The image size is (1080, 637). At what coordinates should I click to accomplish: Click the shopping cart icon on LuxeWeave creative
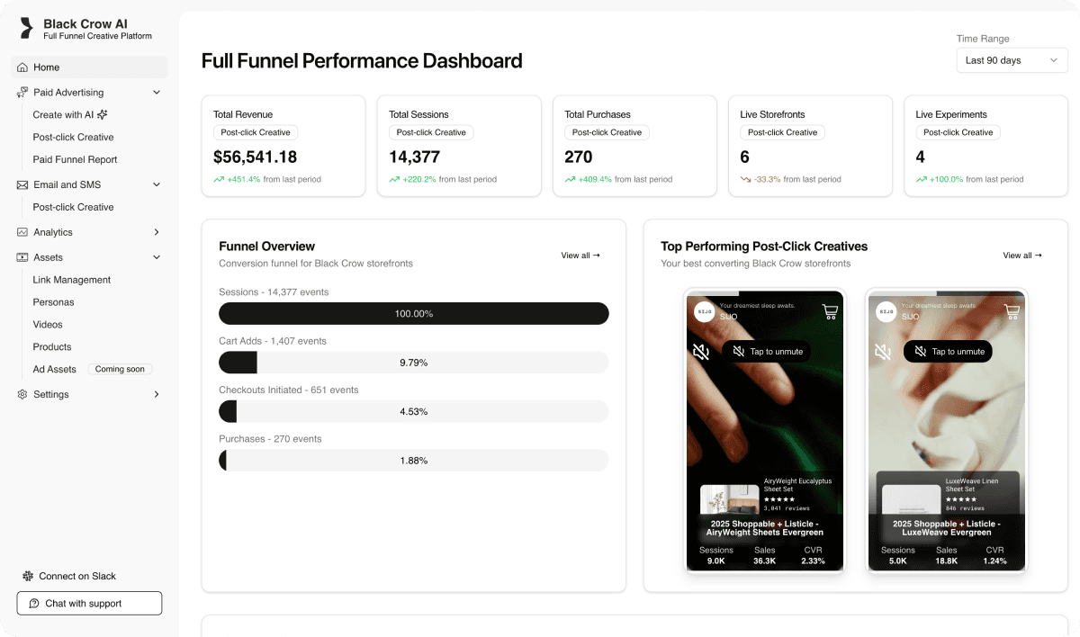1012,311
